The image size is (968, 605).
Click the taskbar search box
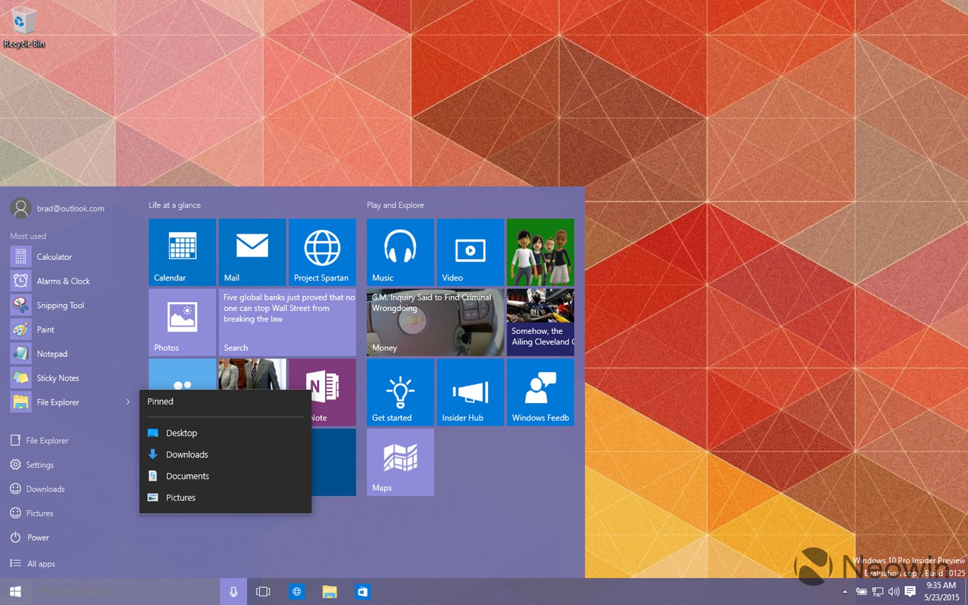coord(124,592)
